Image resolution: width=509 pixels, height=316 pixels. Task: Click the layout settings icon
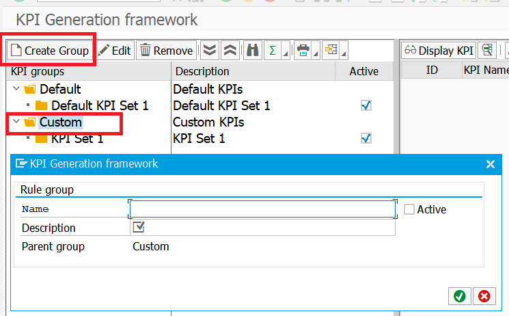tap(332, 51)
